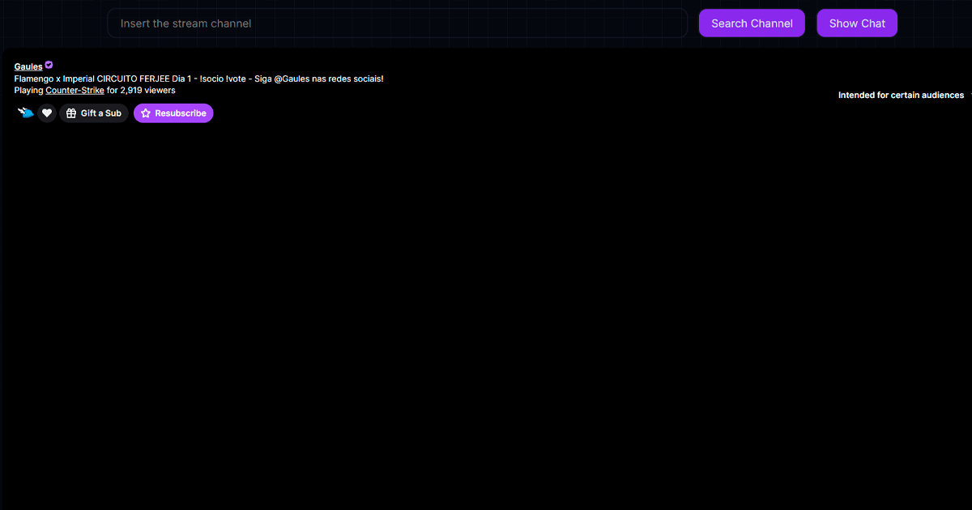Open the Gaules channel name link
Viewport: 972px width, 510px height.
click(x=28, y=66)
